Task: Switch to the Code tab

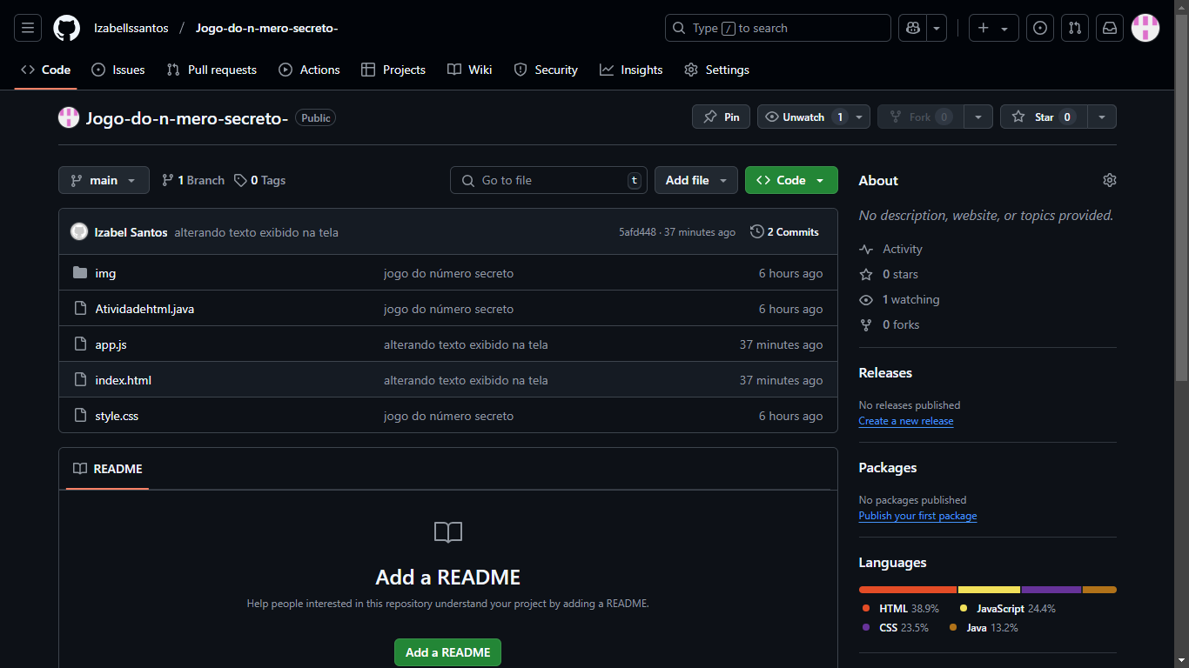Action: coord(45,70)
